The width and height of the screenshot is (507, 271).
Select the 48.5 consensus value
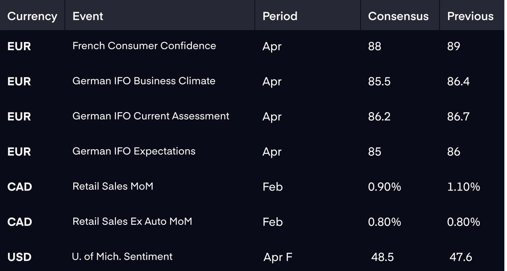[382, 257]
